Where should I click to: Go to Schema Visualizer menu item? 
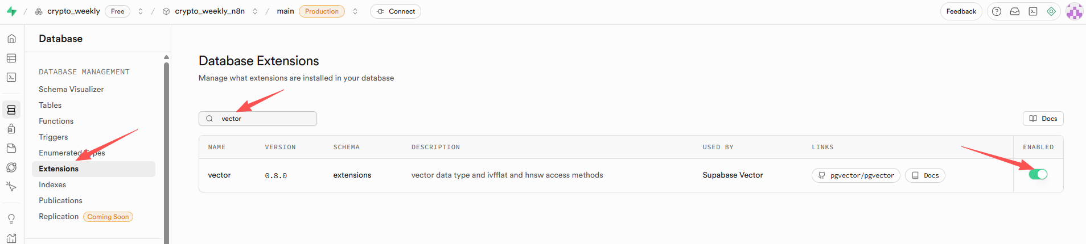[x=71, y=89]
